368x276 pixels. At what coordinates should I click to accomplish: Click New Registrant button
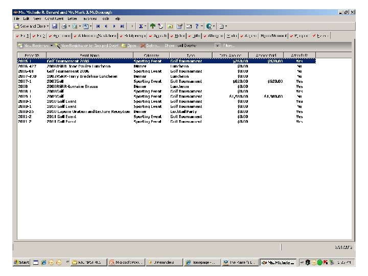click(33, 45)
